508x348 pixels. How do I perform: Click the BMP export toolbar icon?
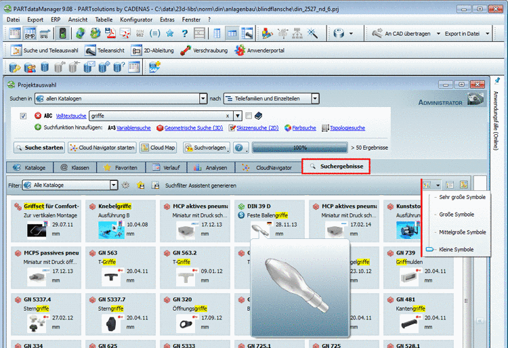pyautogui.click(x=30, y=33)
